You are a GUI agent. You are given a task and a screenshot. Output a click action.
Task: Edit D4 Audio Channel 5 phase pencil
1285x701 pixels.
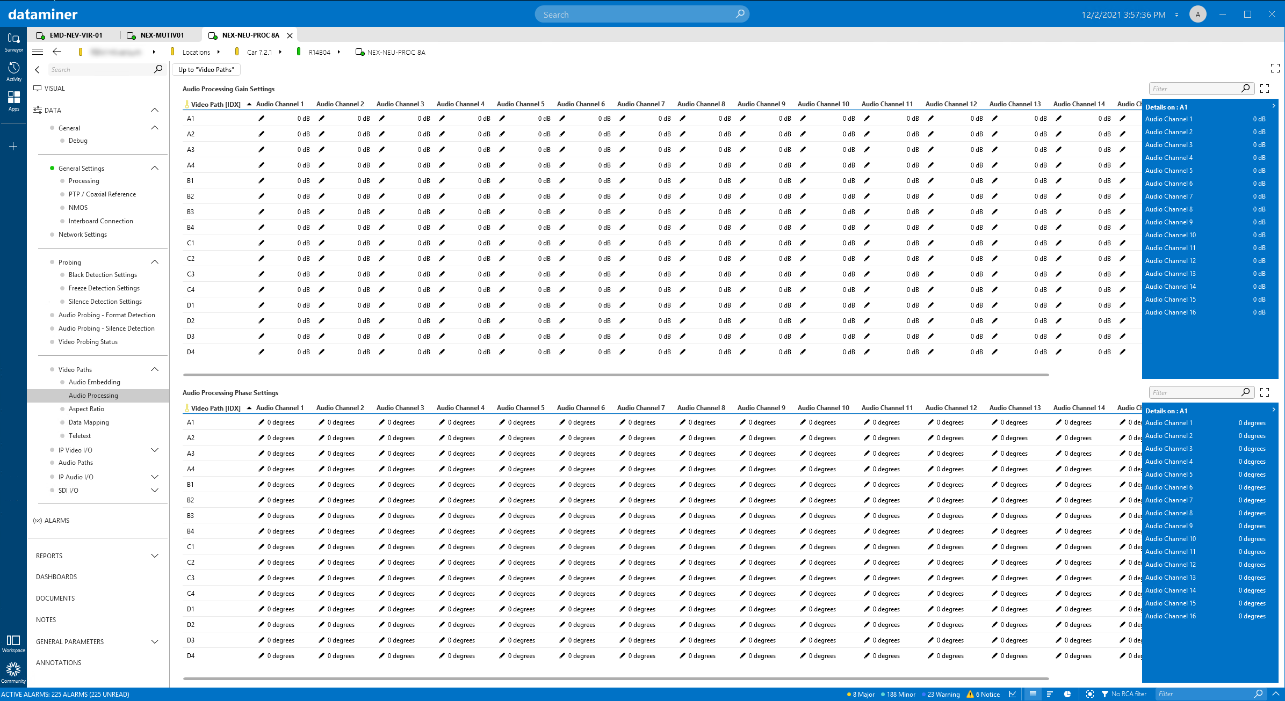(502, 656)
